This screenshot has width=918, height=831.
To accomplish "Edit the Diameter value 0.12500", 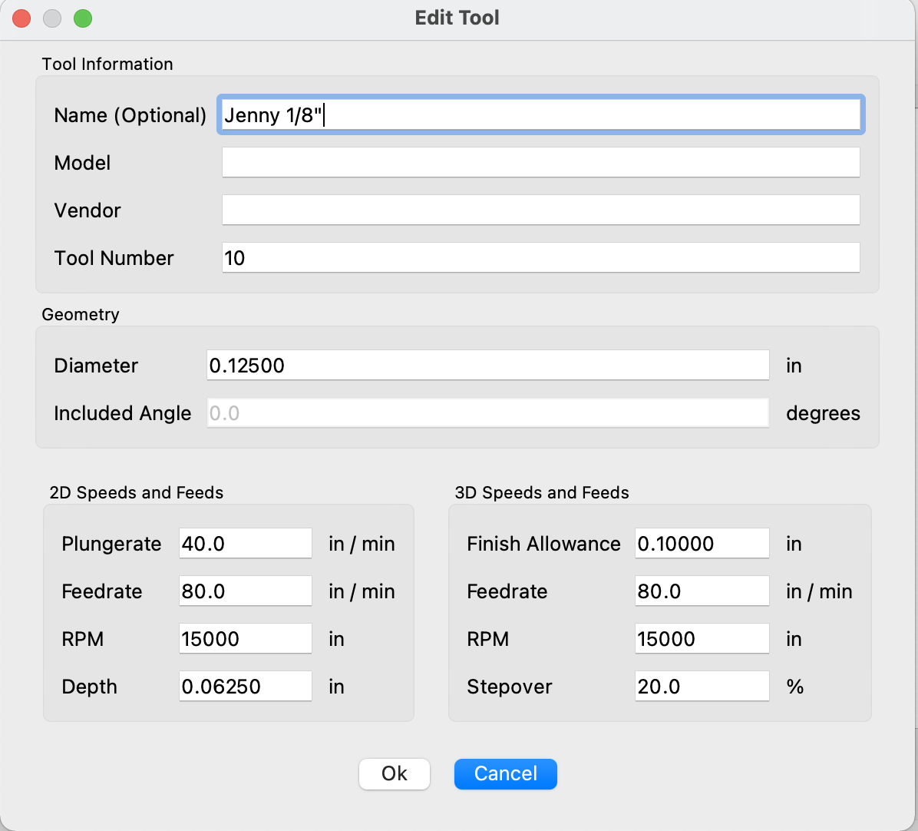I will coord(487,366).
